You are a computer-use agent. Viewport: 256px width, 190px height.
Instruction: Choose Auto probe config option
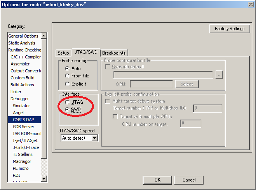(x=68, y=68)
